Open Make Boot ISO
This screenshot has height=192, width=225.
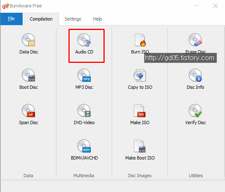(140, 150)
